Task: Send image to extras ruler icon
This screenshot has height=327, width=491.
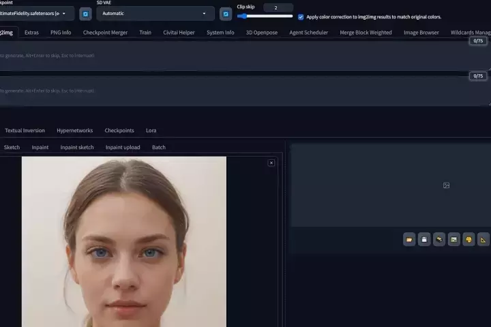Action: (483, 240)
